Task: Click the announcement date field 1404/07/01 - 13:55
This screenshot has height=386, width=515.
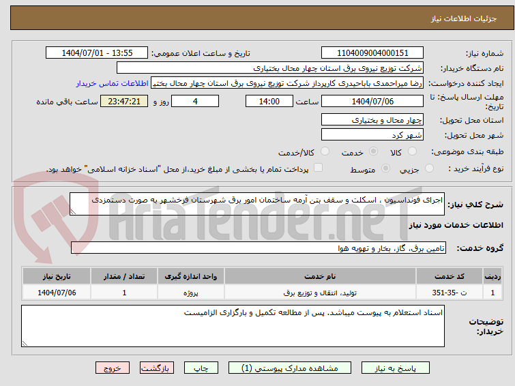Action: tap(97, 53)
